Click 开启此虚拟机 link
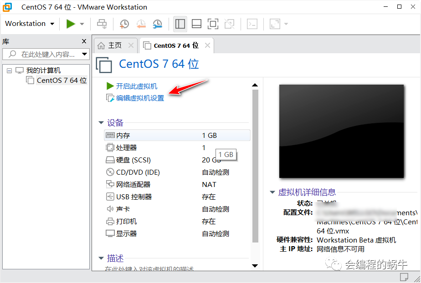Viewport: 421px width, 283px height. pyautogui.click(x=137, y=86)
